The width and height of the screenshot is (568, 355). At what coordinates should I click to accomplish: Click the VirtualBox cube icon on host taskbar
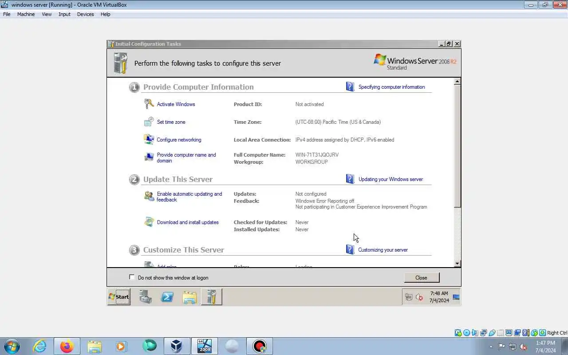click(x=177, y=346)
